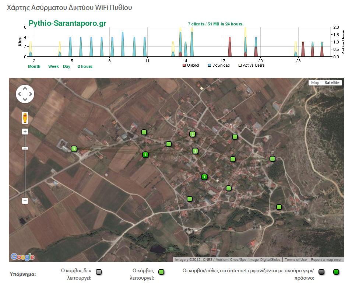
Task: Switch to Map view
Action: click(x=315, y=83)
